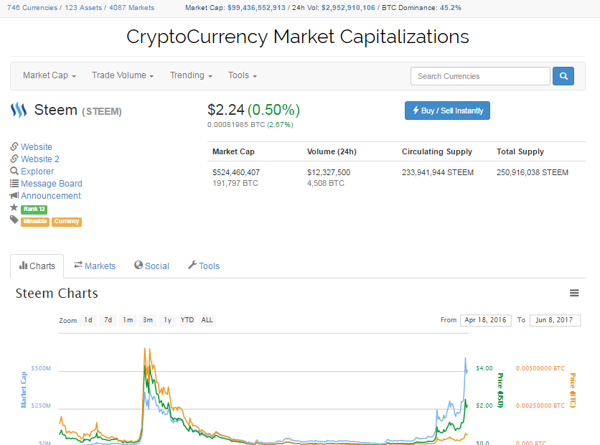This screenshot has height=445, width=600.
Task: Click the 233,941,944 STEEM circulating supply
Action: coord(438,172)
